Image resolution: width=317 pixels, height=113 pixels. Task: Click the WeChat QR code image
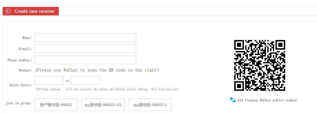pos(260,65)
